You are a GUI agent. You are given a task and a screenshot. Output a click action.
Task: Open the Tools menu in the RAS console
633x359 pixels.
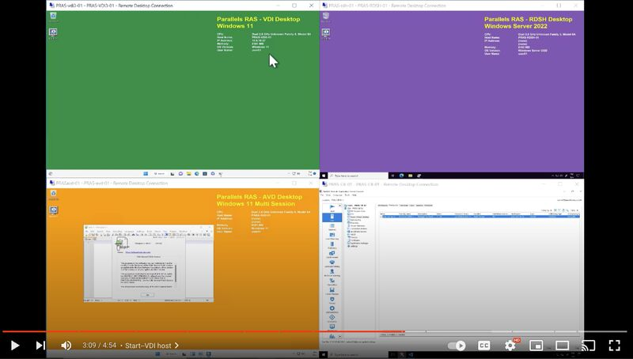347,195
